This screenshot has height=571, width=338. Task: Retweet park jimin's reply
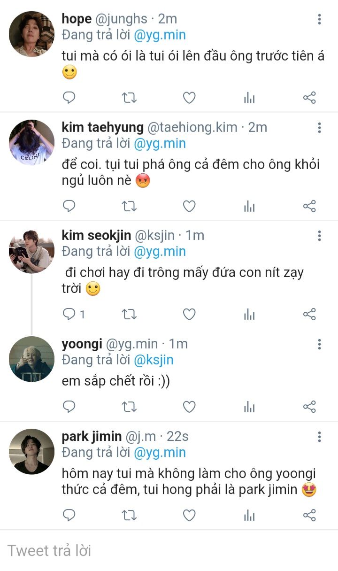point(129,515)
